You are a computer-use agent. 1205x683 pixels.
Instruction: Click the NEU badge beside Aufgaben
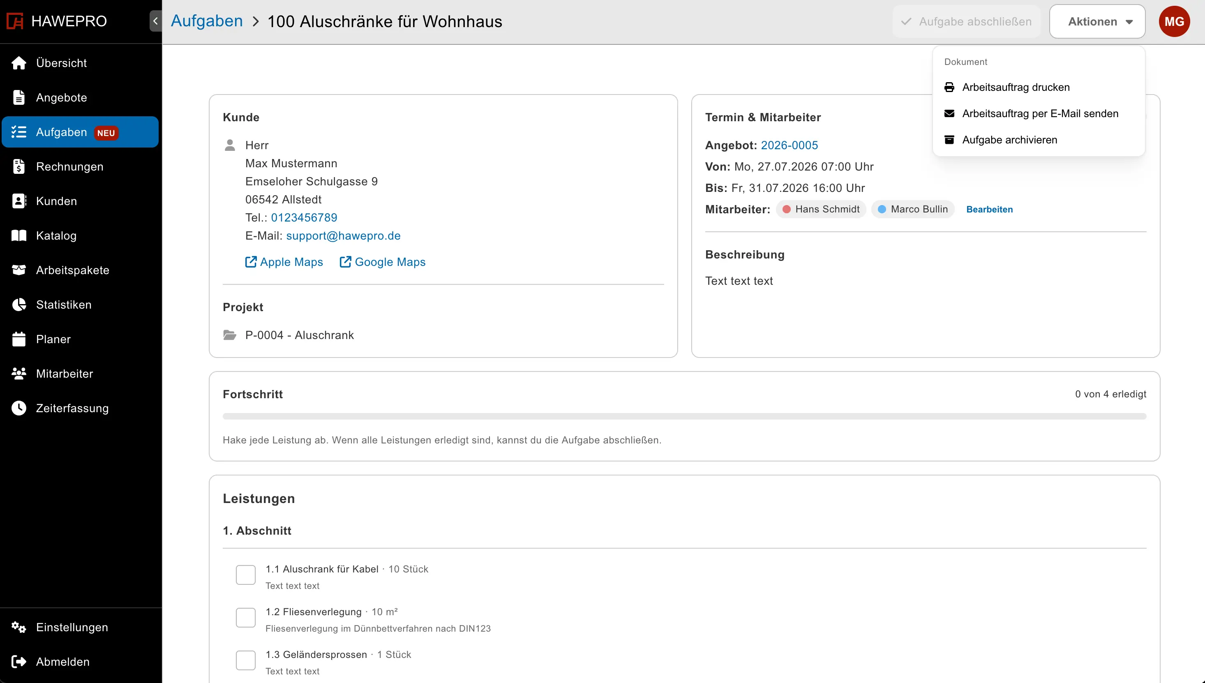click(x=106, y=133)
